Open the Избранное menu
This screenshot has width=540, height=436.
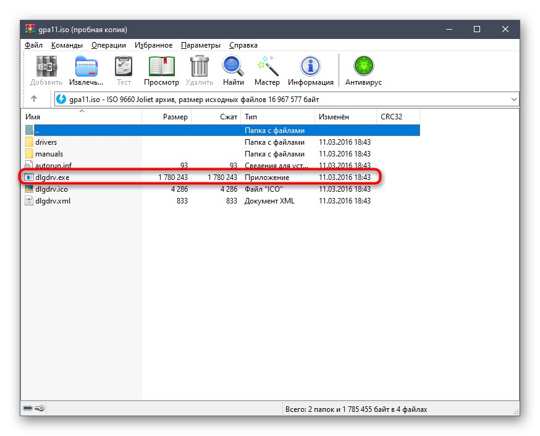(x=153, y=45)
